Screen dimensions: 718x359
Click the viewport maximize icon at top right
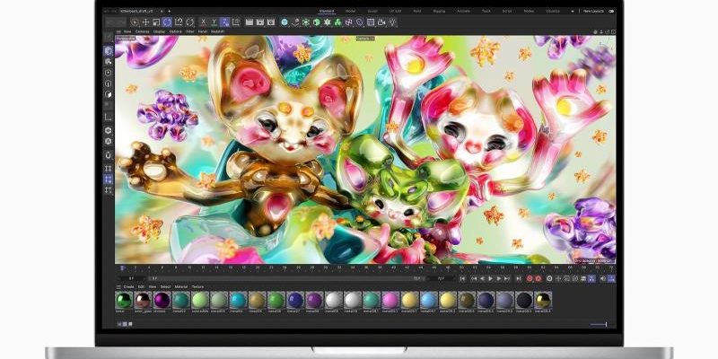tap(613, 31)
